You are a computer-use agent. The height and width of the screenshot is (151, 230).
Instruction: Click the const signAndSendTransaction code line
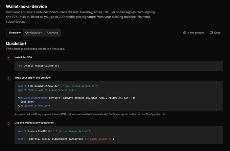[67, 139]
